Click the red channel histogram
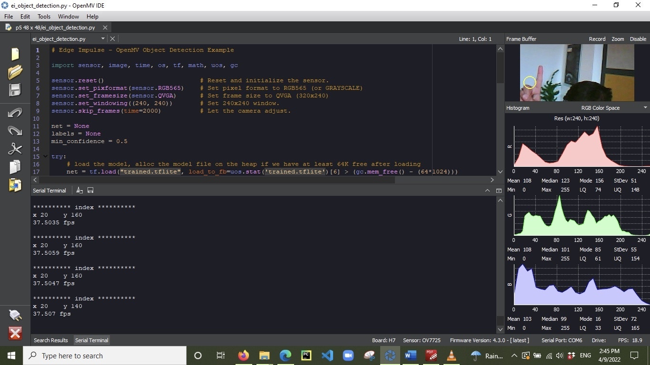This screenshot has height=365, width=650. click(x=581, y=146)
